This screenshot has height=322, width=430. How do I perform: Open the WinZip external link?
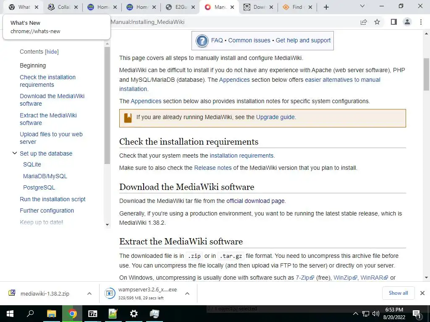(x=345, y=278)
